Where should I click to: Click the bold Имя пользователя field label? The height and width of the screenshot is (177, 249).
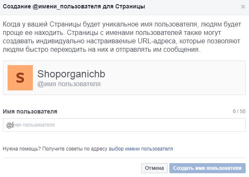coord(30,111)
